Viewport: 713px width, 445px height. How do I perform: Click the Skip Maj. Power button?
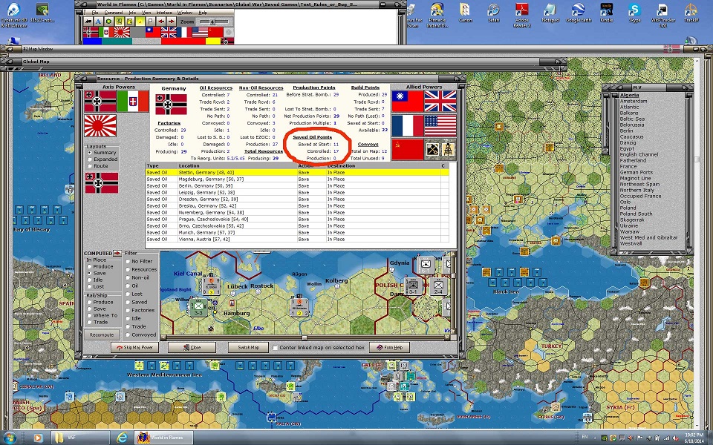pyautogui.click(x=134, y=347)
